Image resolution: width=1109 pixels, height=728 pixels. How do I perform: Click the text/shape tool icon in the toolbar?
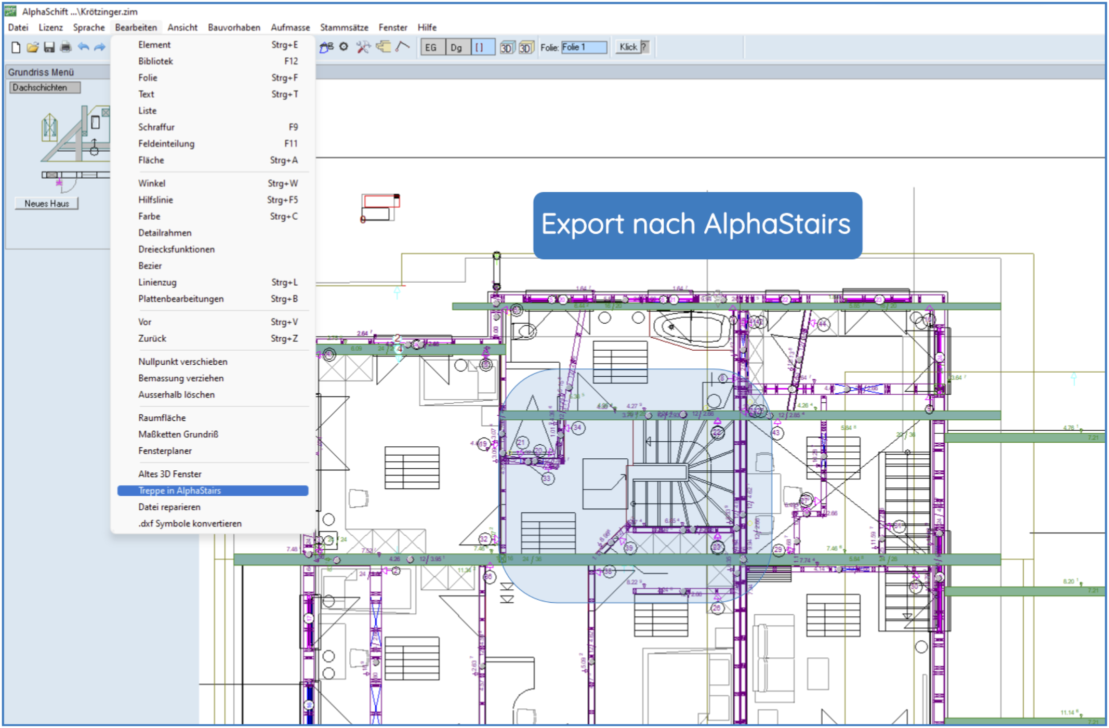click(x=326, y=47)
